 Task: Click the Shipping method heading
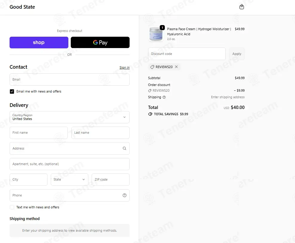(x=25, y=219)
